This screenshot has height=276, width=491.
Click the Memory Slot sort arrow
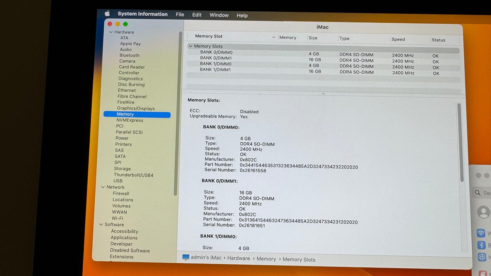[273, 37]
